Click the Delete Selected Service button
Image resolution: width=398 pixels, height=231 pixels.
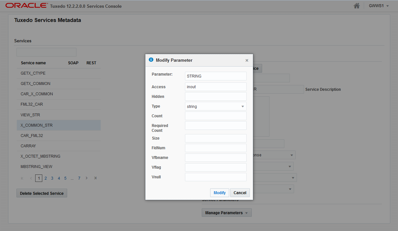pyautogui.click(x=42, y=193)
